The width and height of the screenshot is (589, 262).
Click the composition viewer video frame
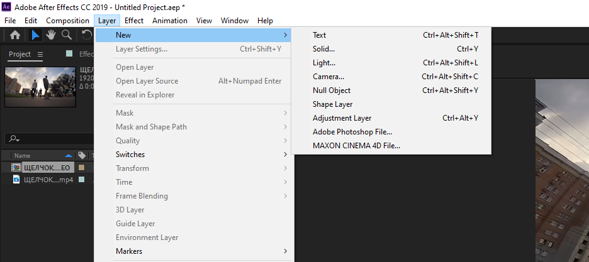(562, 170)
